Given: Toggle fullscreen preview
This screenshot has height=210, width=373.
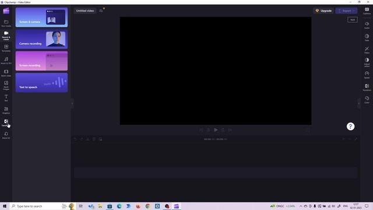Looking at the screenshot, I should tap(307, 130).
